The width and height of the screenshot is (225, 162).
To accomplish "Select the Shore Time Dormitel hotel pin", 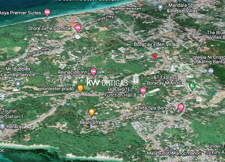I will (x=78, y=28).
